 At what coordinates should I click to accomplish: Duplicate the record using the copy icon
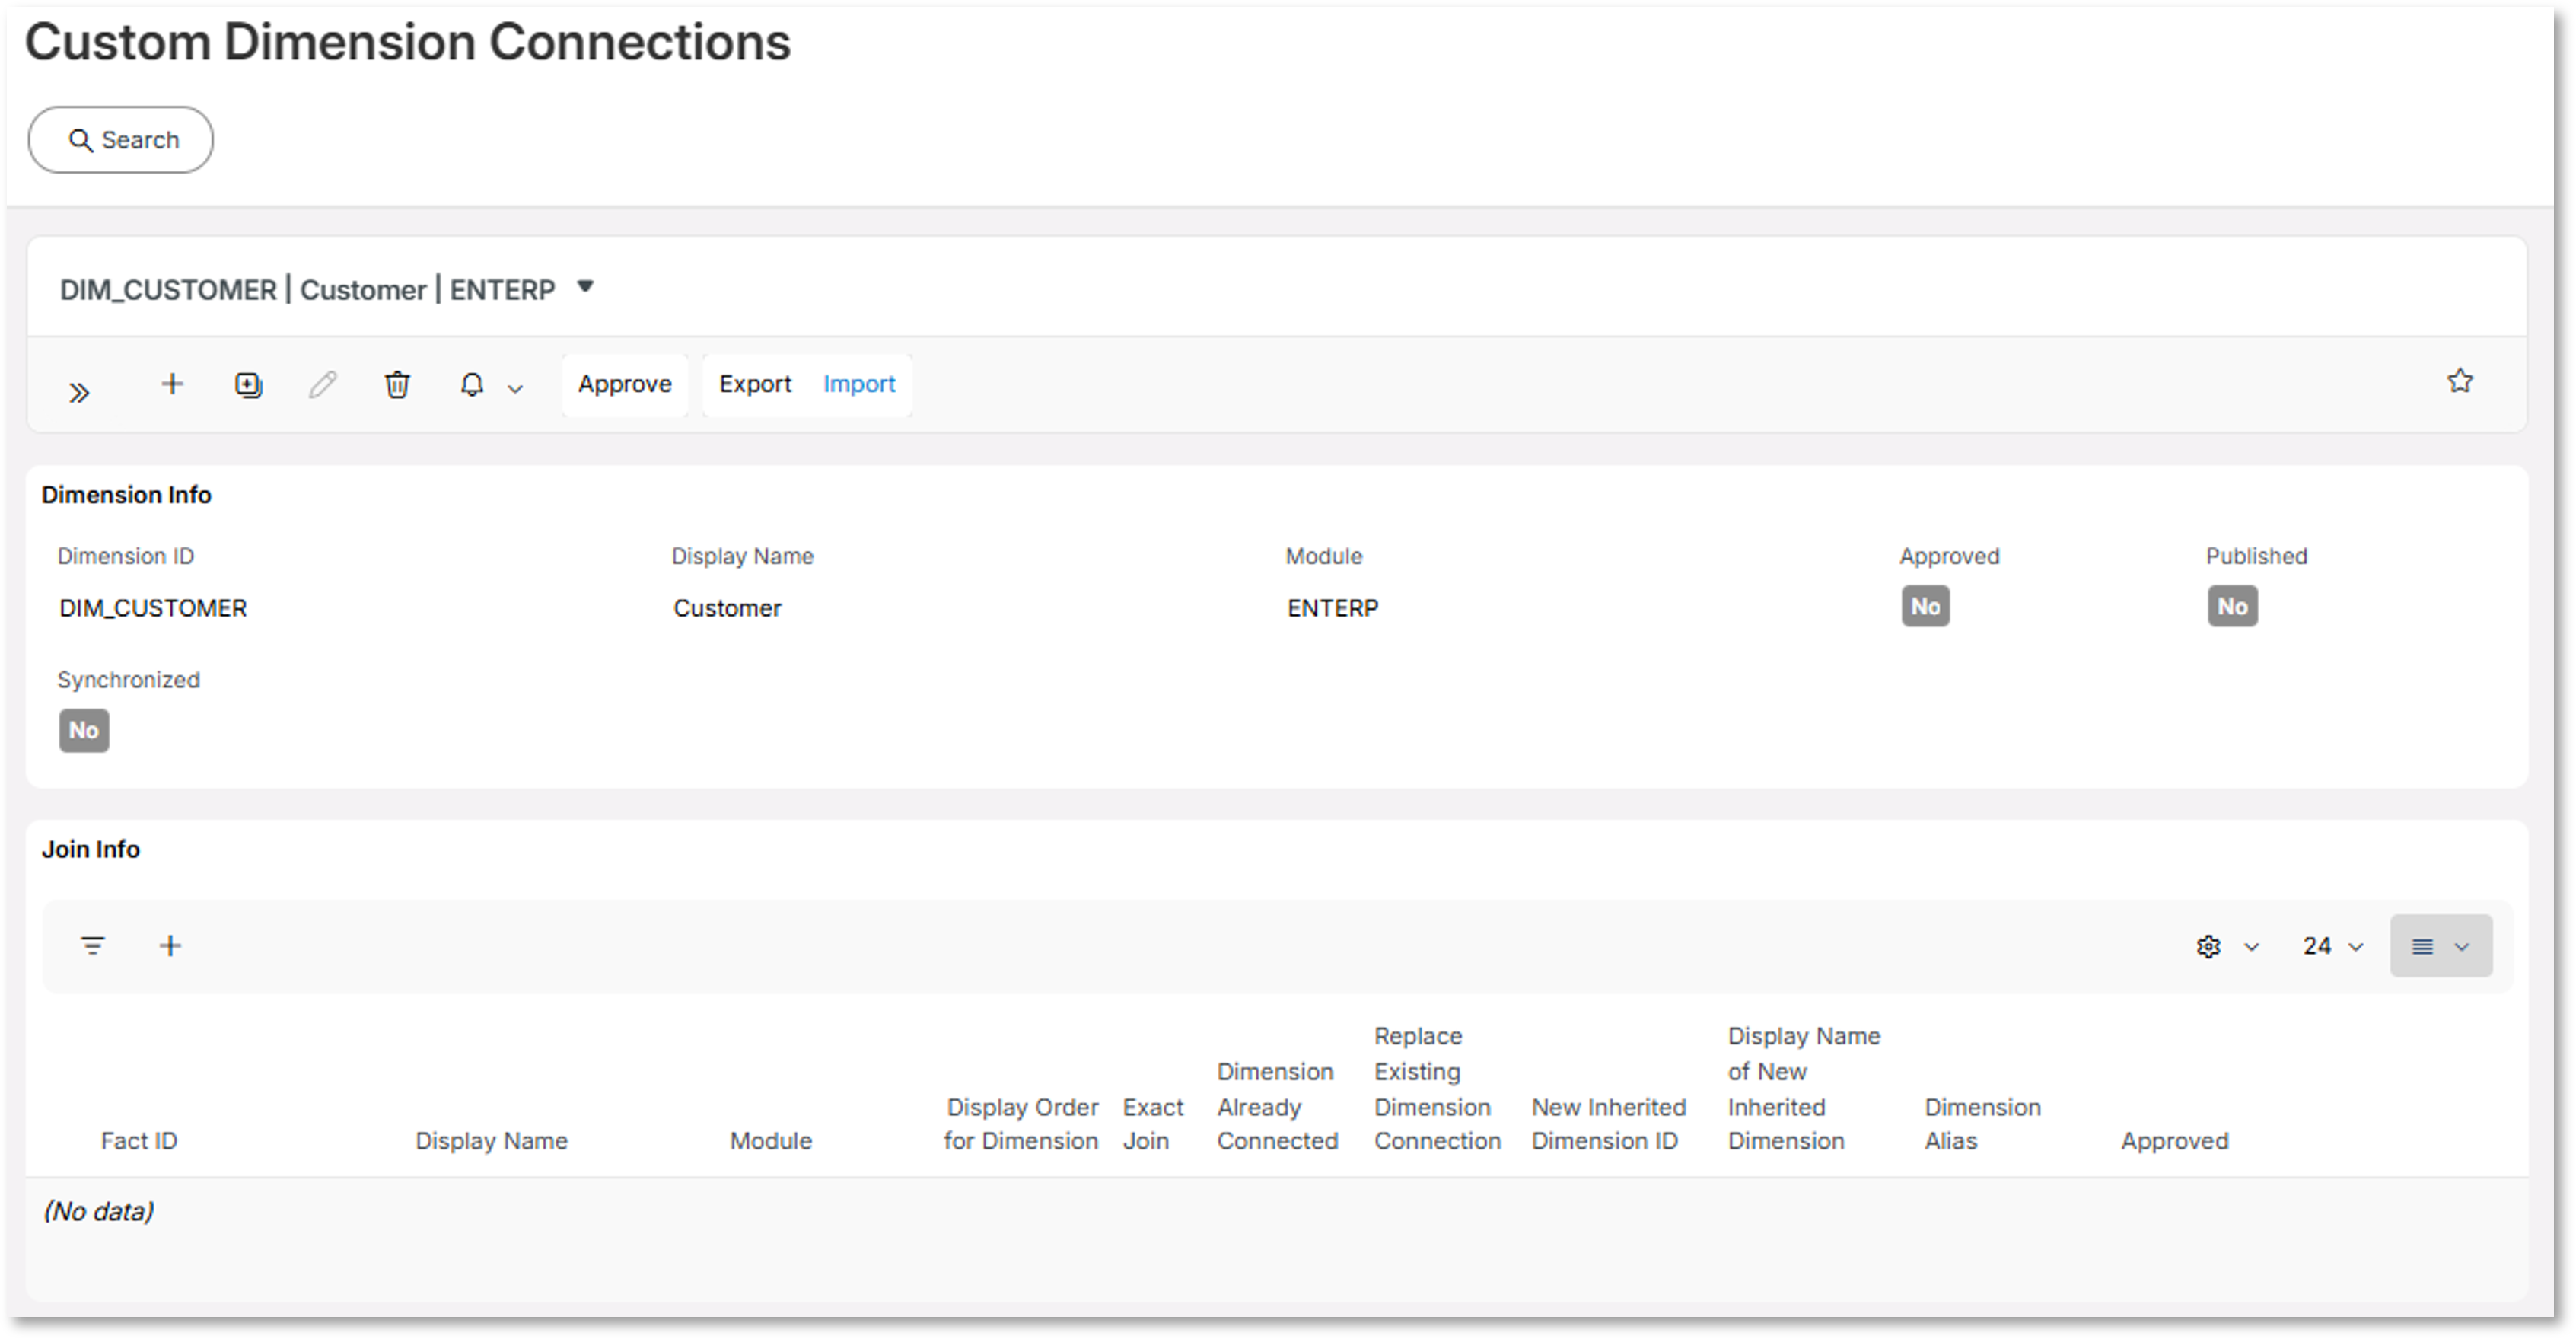pos(248,385)
